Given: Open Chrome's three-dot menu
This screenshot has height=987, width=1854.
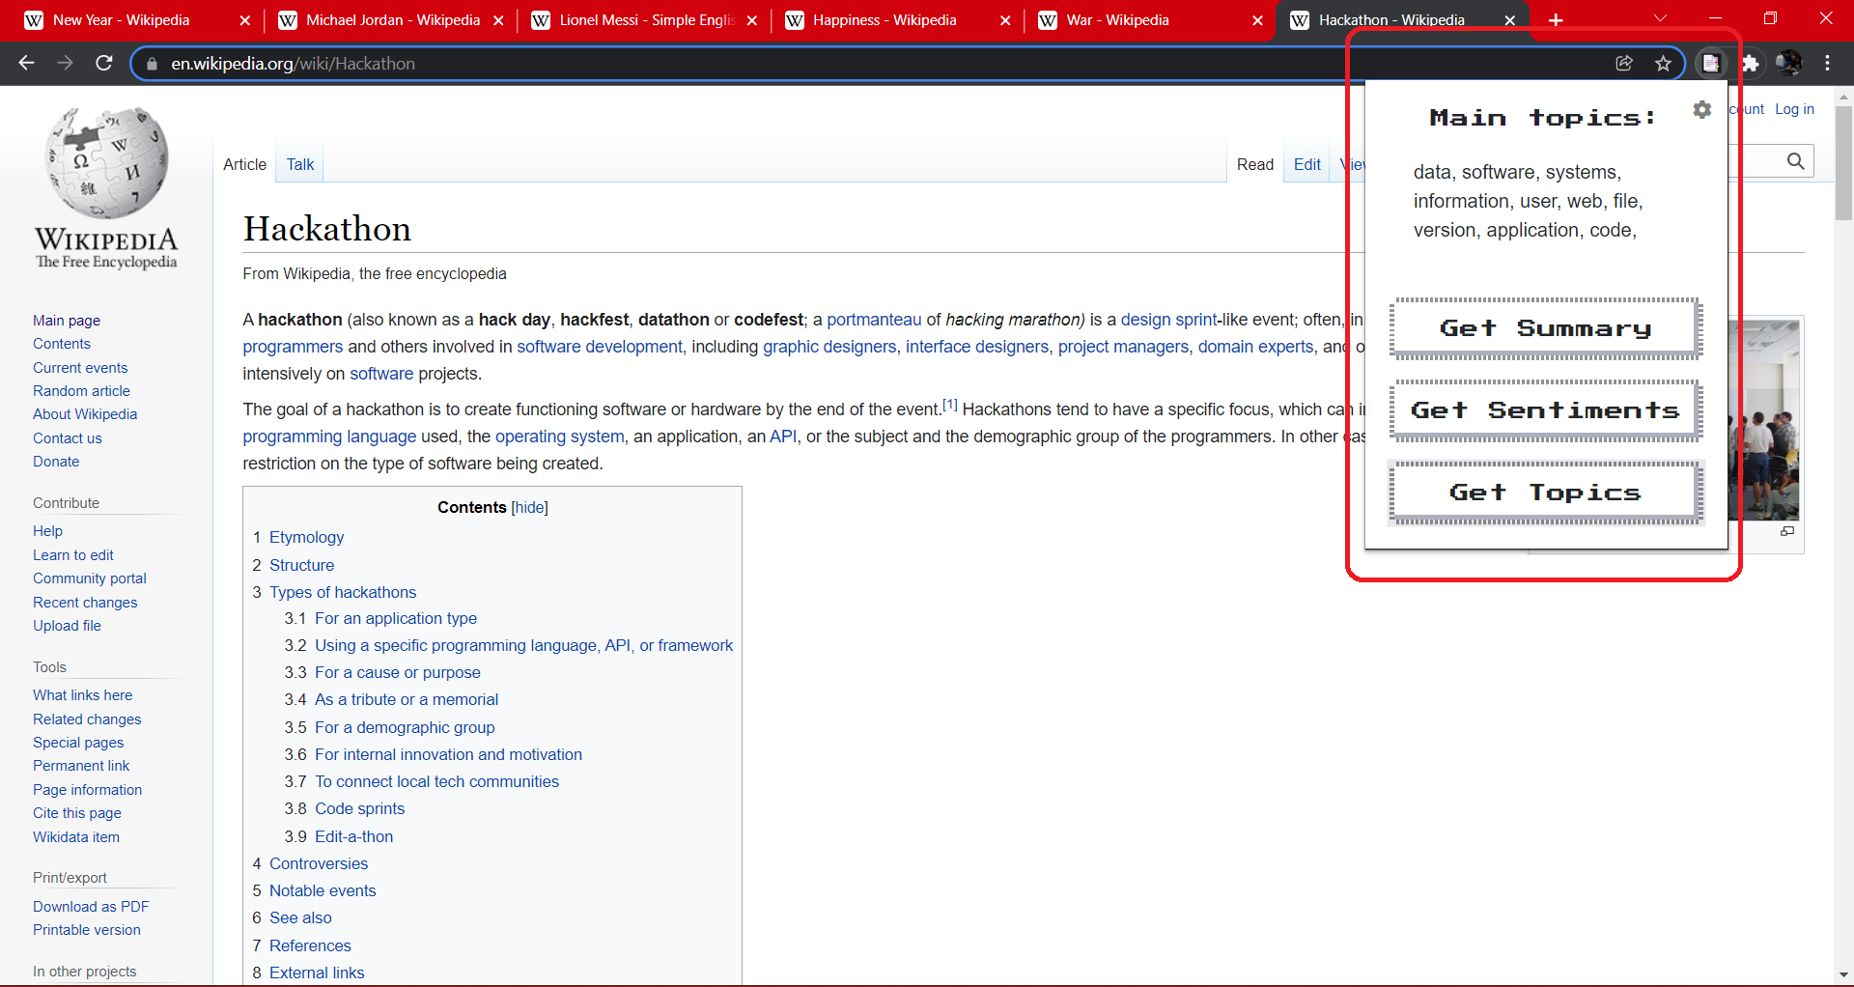Looking at the screenshot, I should pyautogui.click(x=1827, y=63).
